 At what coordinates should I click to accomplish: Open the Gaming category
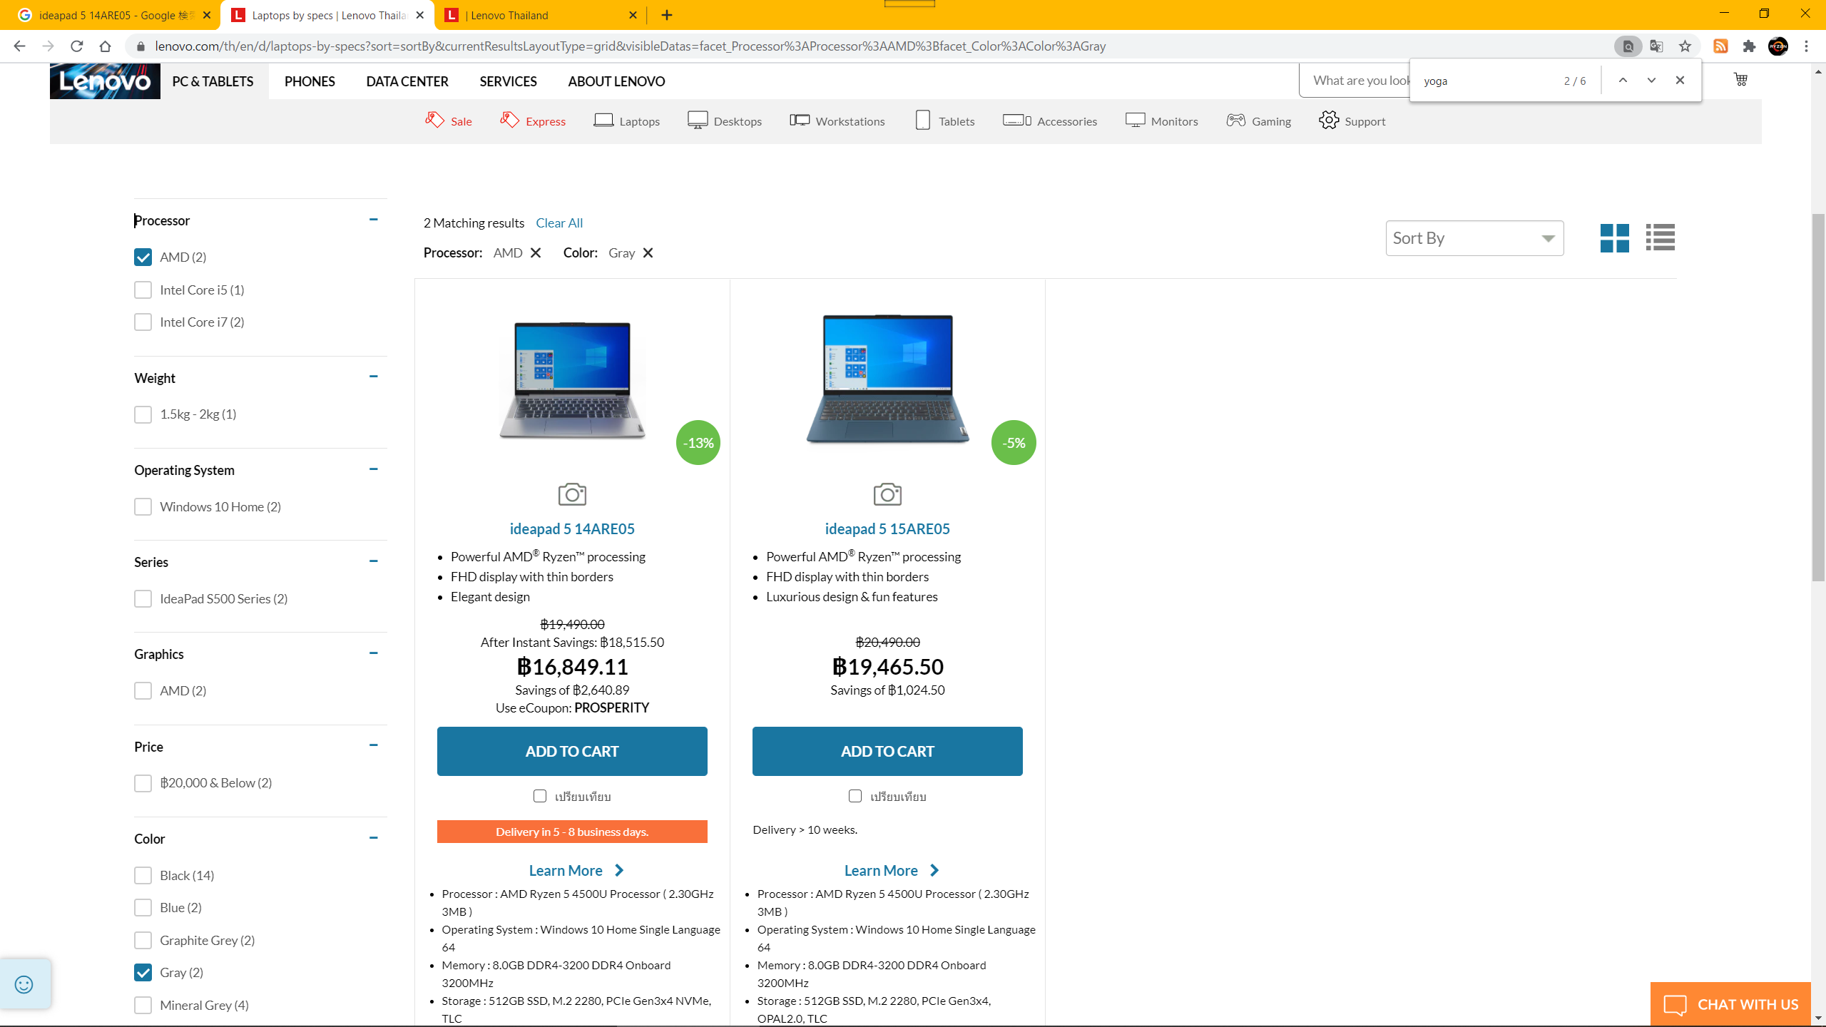point(1258,121)
